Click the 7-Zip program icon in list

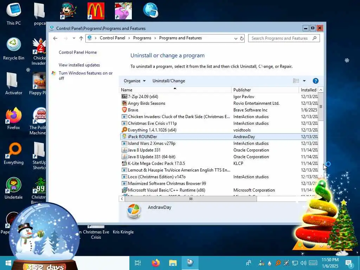pos(124,96)
